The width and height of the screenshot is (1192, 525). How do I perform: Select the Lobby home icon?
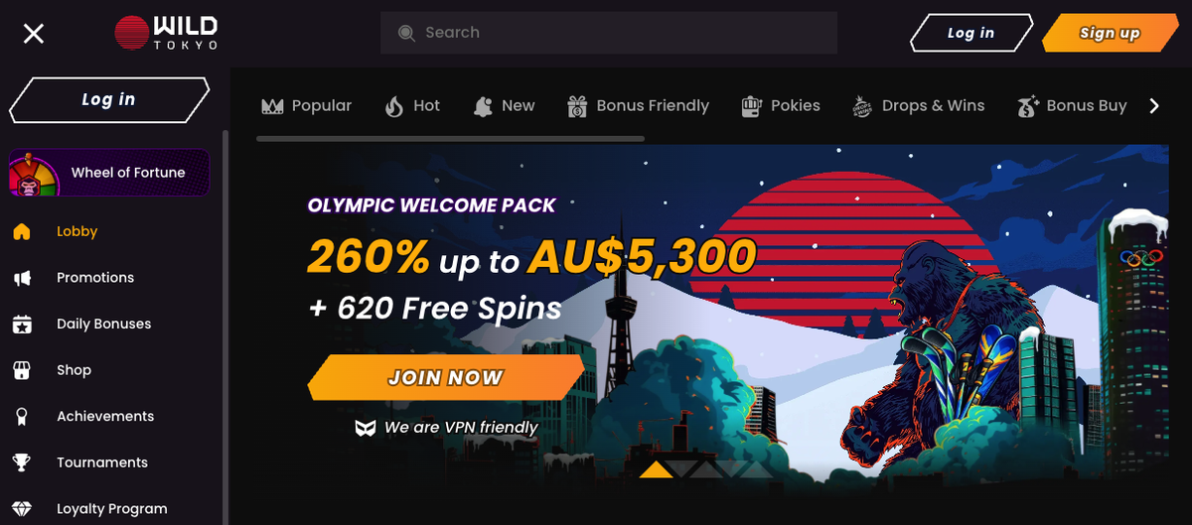(x=22, y=231)
